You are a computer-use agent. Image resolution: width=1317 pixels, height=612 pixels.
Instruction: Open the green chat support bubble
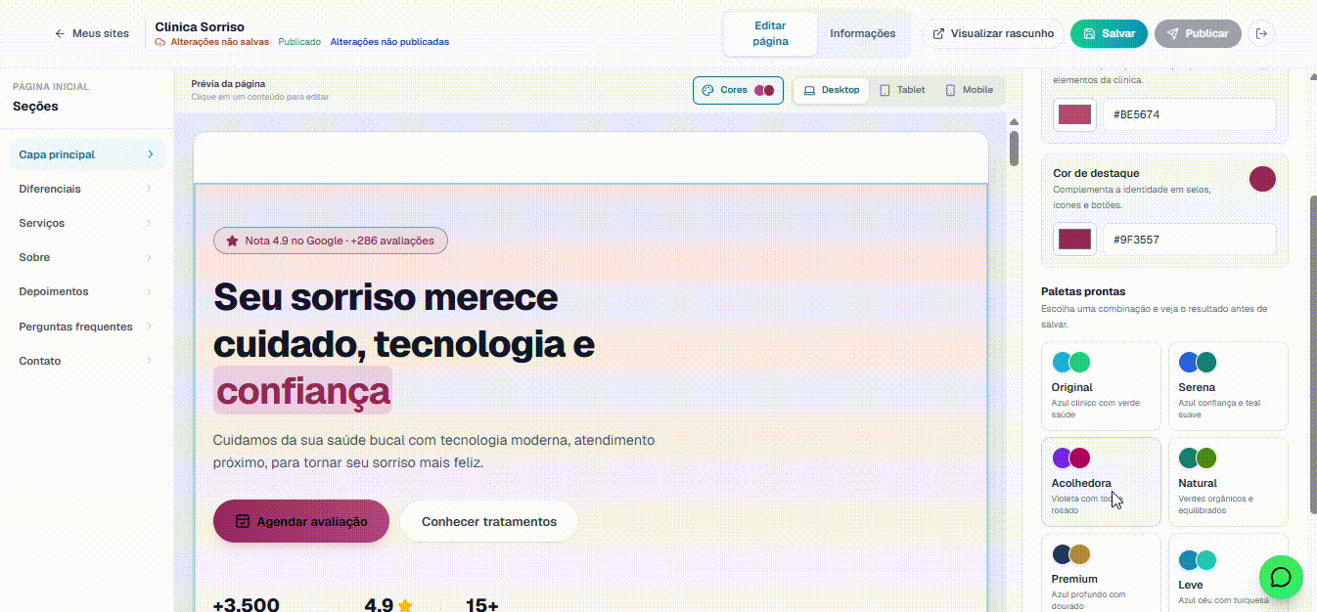[1281, 577]
